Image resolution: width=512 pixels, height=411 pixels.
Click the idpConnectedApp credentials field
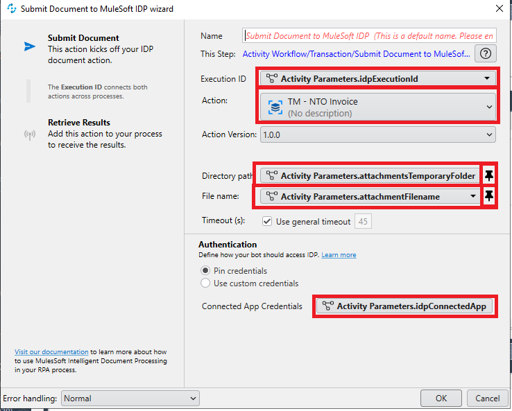pyautogui.click(x=404, y=306)
